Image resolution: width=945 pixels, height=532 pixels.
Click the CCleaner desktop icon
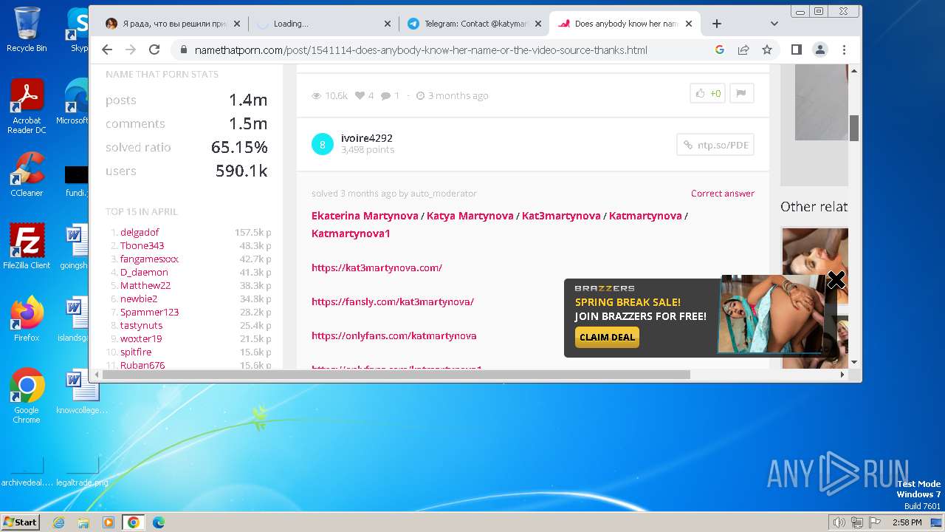[x=27, y=174]
